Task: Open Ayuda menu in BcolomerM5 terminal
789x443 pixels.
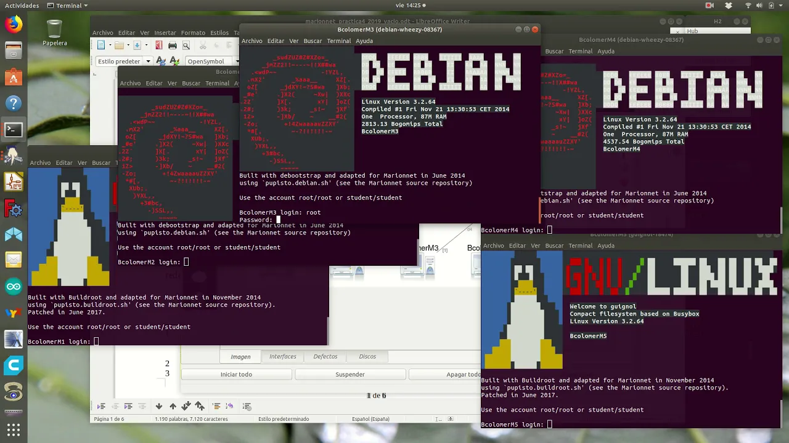Action: point(606,245)
